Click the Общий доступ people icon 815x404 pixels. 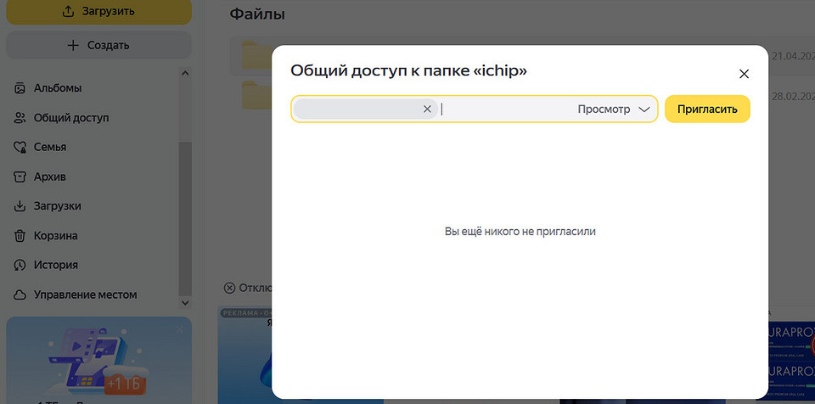click(20, 118)
